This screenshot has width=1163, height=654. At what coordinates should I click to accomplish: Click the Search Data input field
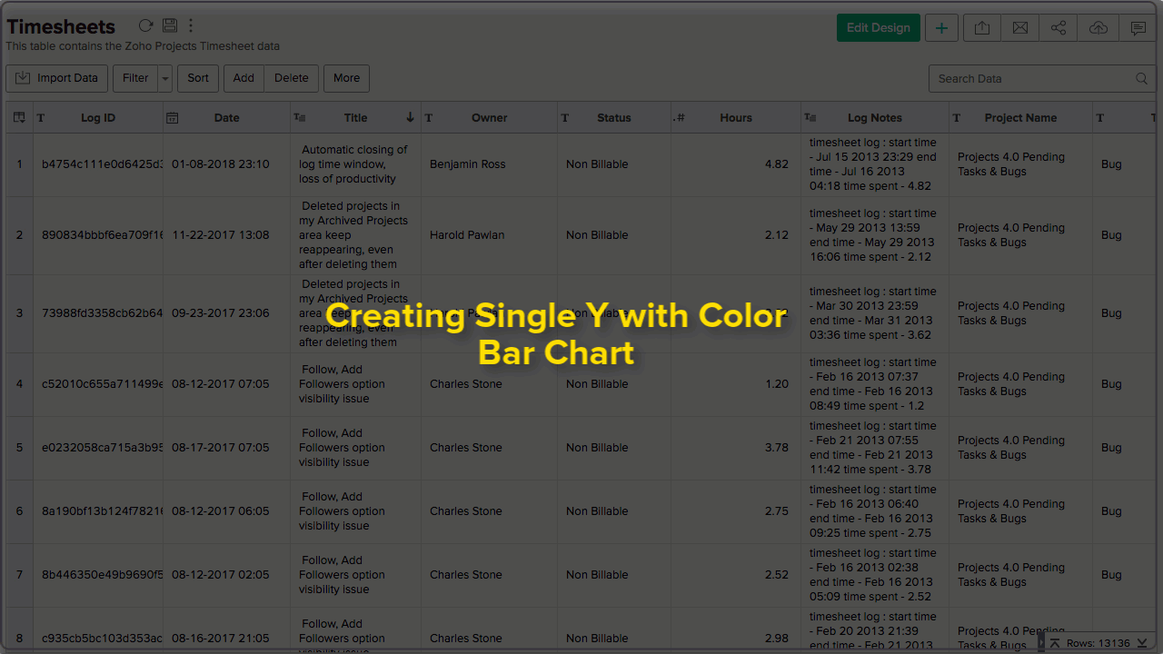pos(1034,79)
